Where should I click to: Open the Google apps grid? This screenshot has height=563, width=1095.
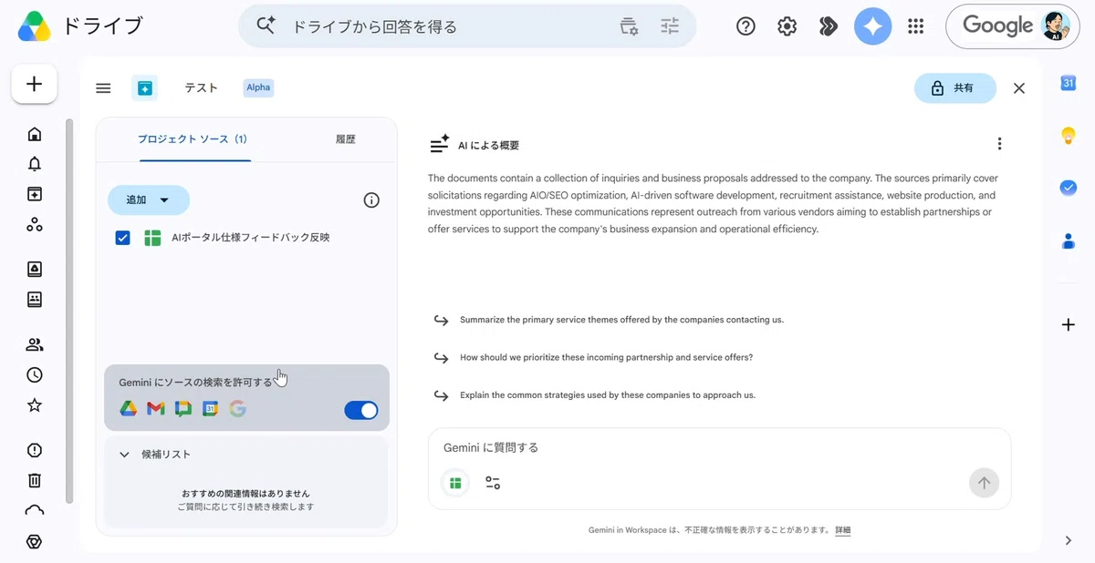coord(916,26)
